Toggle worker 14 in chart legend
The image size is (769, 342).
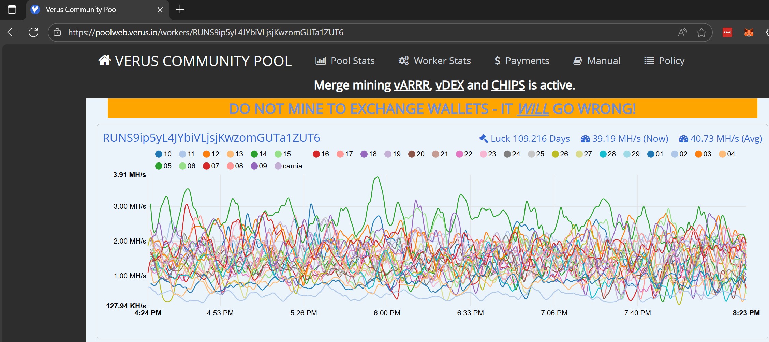coord(259,154)
